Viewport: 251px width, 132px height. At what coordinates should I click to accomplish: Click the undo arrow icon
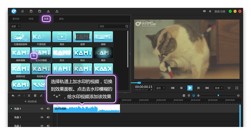(13, 96)
